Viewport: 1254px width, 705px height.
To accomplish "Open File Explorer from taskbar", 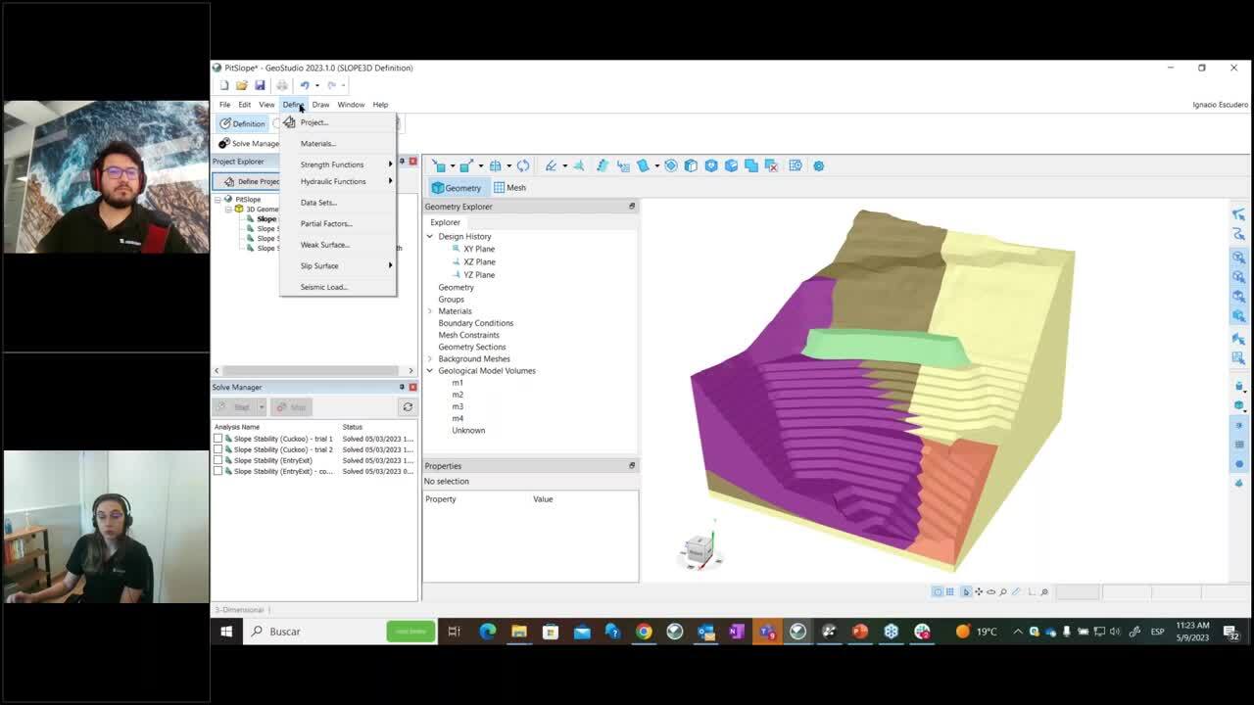I will [519, 632].
